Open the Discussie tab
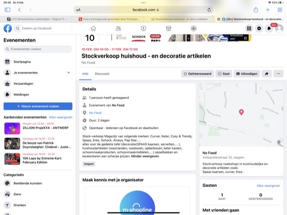 pos(102,74)
